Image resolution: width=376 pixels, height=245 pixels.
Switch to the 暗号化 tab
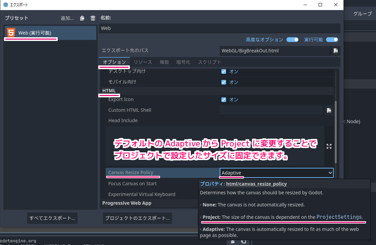click(183, 62)
